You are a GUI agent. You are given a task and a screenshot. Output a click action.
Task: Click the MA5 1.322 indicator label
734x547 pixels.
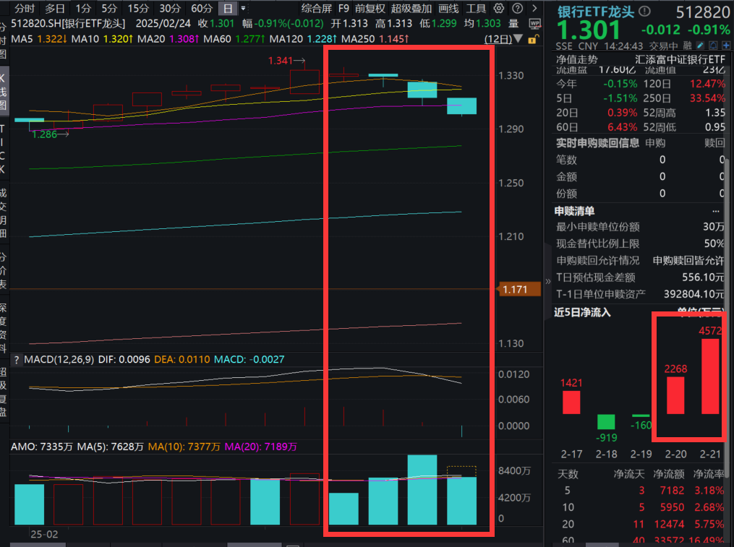point(39,39)
